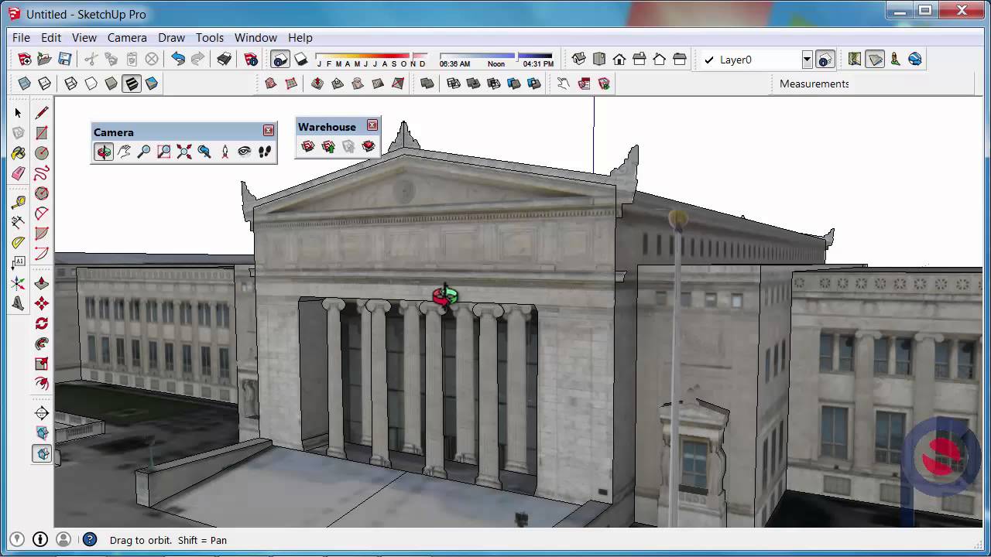Toggle Terrain display in Google toolbar
This screenshot has height=557, width=991.
(875, 59)
